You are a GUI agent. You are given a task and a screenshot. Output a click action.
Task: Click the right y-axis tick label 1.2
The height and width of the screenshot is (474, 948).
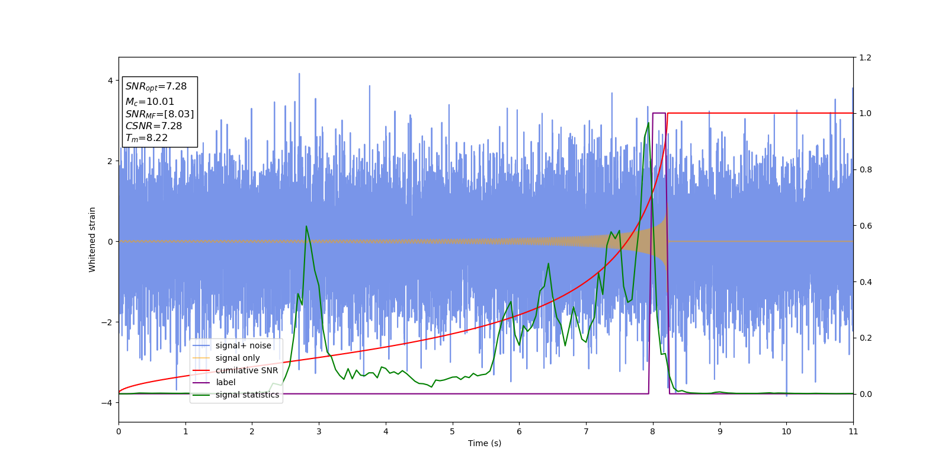point(865,57)
